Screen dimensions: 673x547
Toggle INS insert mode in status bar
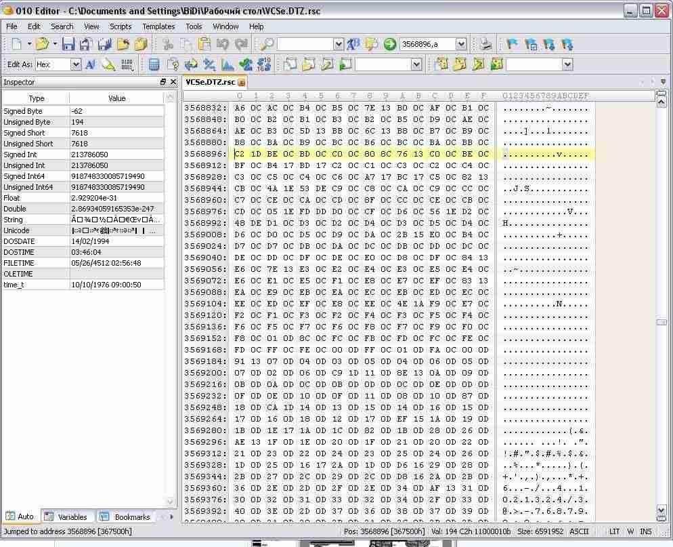tap(646, 532)
